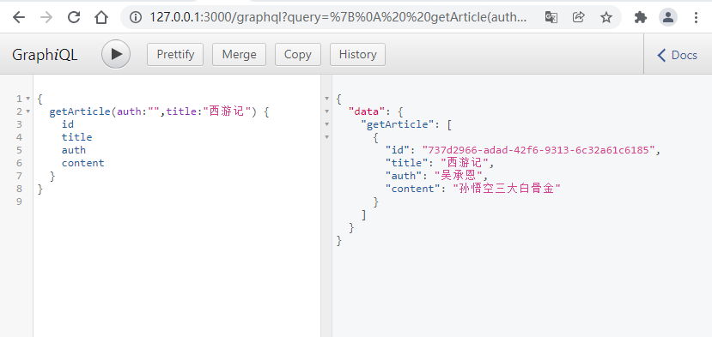Image resolution: width=712 pixels, height=337 pixels.
Task: Click the auth argument in the query
Action: (130, 111)
